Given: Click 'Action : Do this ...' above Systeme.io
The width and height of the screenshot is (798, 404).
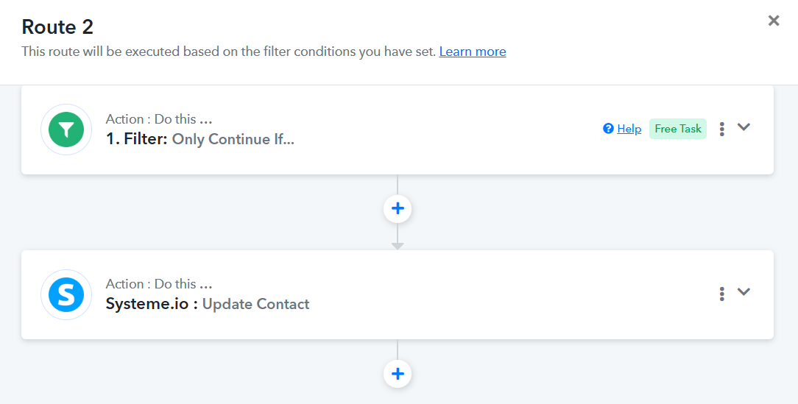Looking at the screenshot, I should [x=158, y=284].
